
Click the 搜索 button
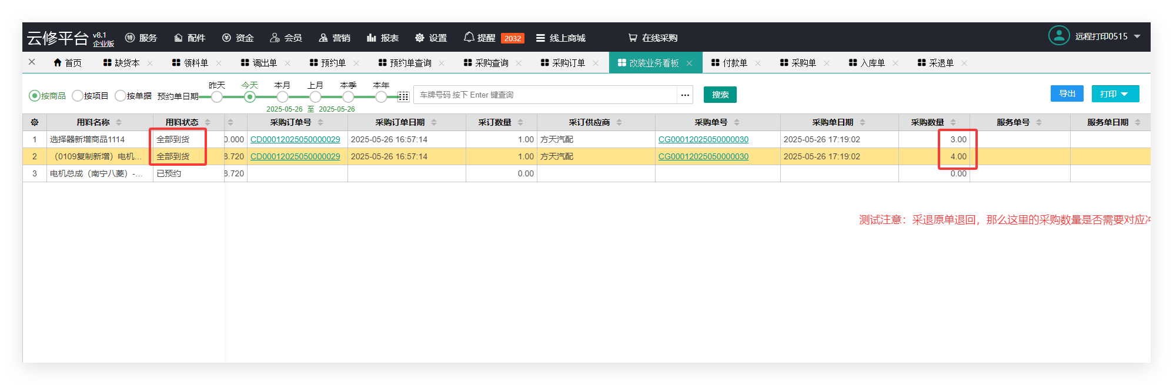(x=720, y=95)
